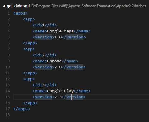Click the version value 2.3

[x=58, y=97]
